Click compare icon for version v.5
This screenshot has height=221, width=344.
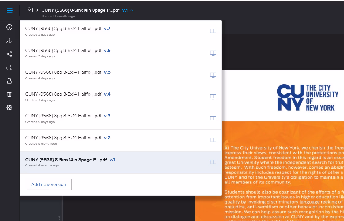[213, 75]
